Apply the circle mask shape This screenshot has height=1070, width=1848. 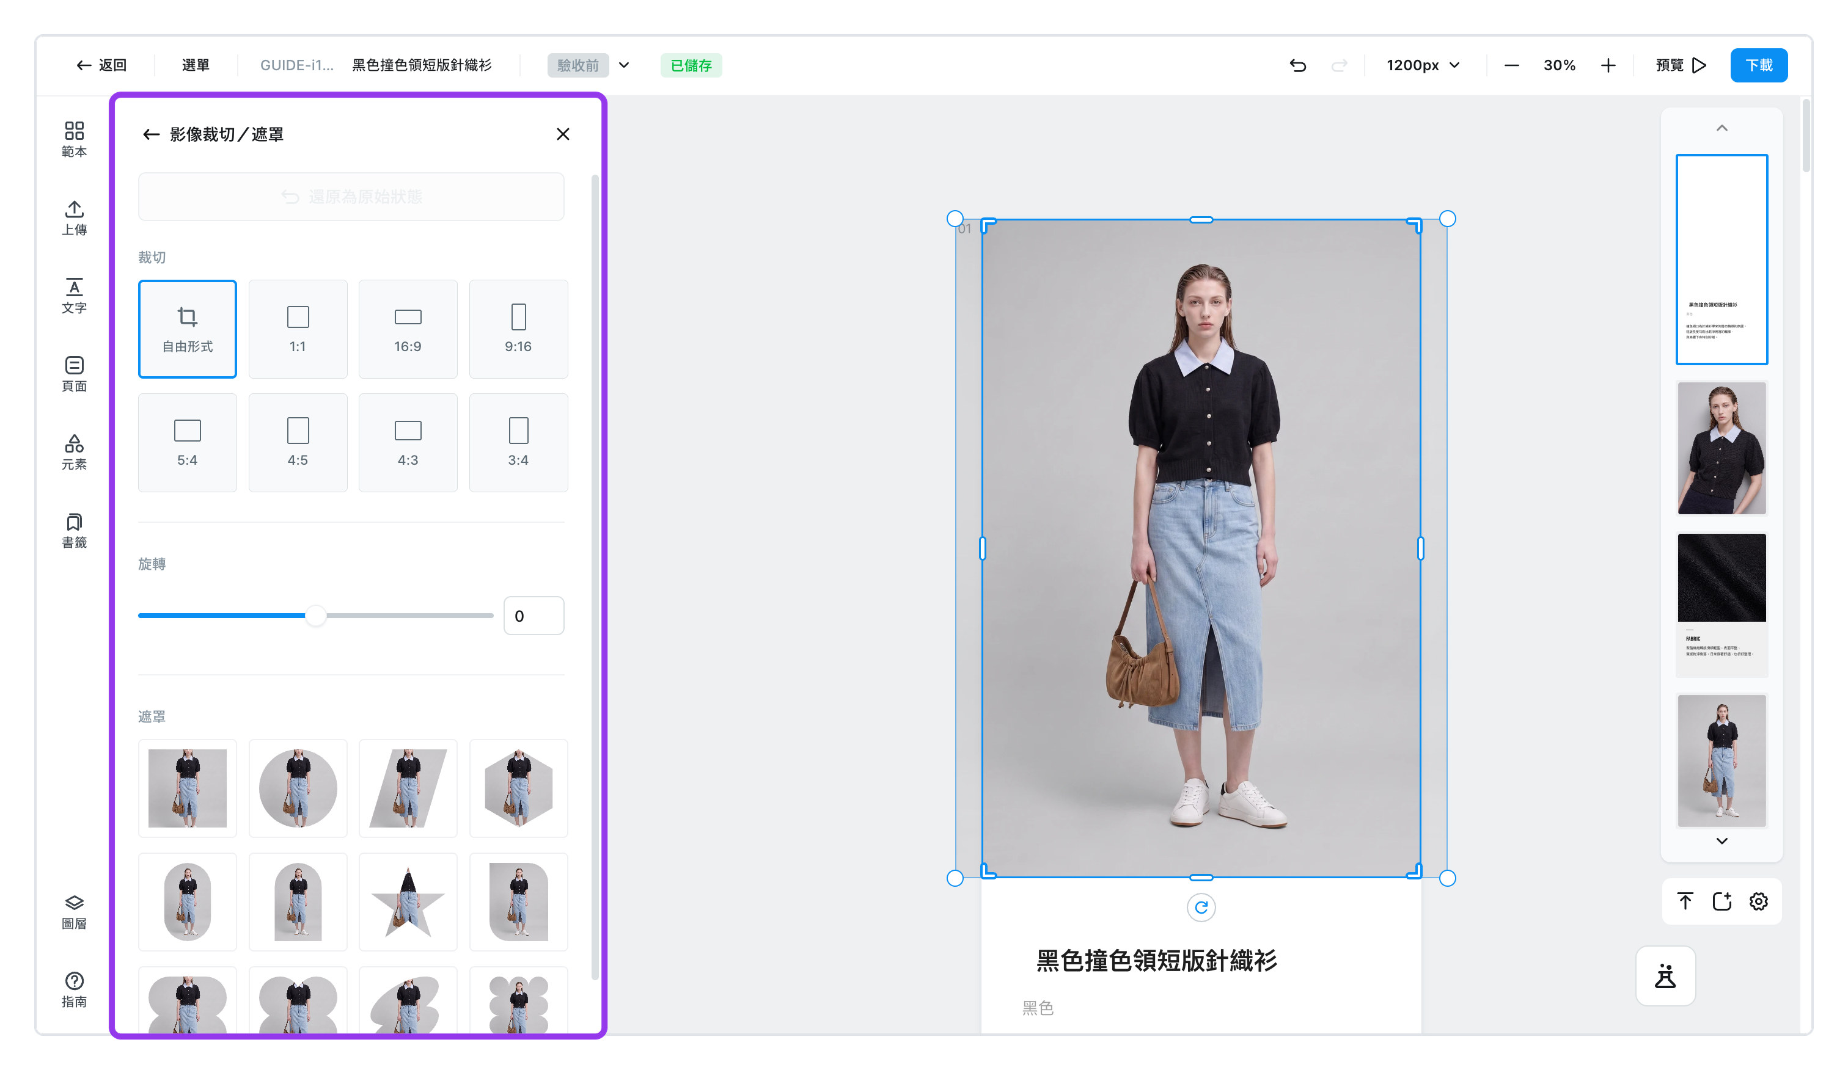(x=298, y=788)
